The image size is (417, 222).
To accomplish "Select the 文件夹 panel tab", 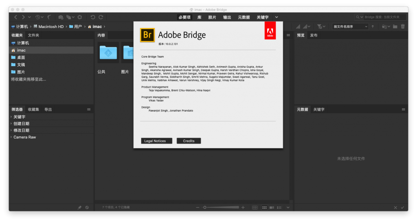I will coord(33,35).
